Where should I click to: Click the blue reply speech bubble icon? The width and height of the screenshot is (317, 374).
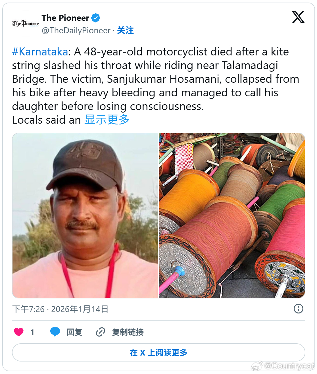point(55,332)
